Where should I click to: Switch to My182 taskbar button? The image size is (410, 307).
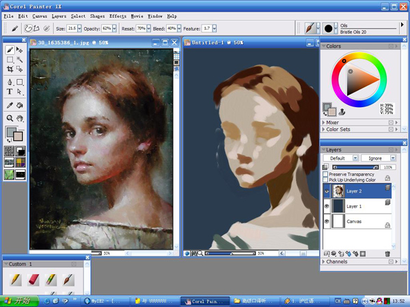(x=105, y=302)
